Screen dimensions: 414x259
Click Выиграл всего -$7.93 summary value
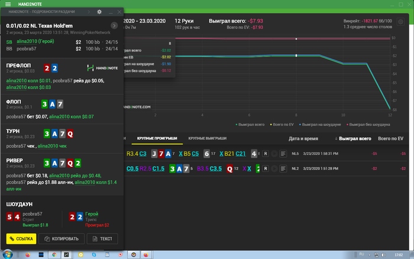(x=255, y=21)
